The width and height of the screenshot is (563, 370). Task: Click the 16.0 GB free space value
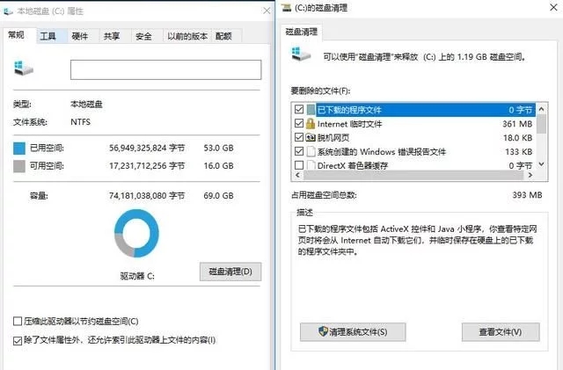click(x=218, y=166)
